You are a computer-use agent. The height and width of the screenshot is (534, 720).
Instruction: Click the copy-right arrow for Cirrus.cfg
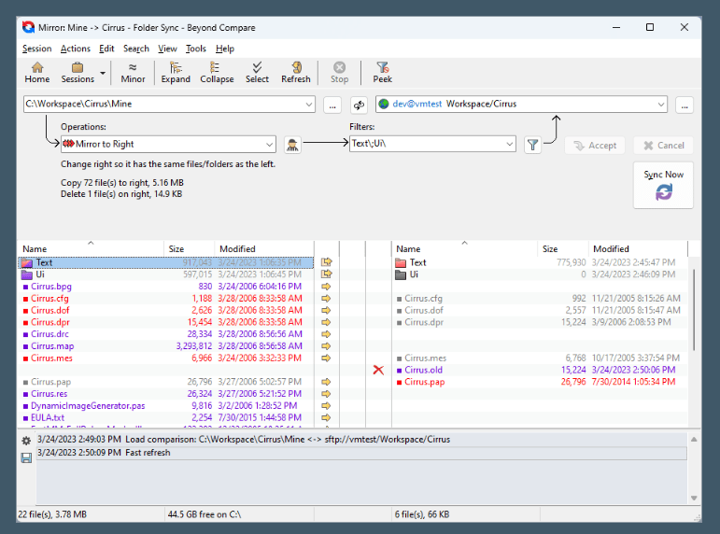pos(327,299)
